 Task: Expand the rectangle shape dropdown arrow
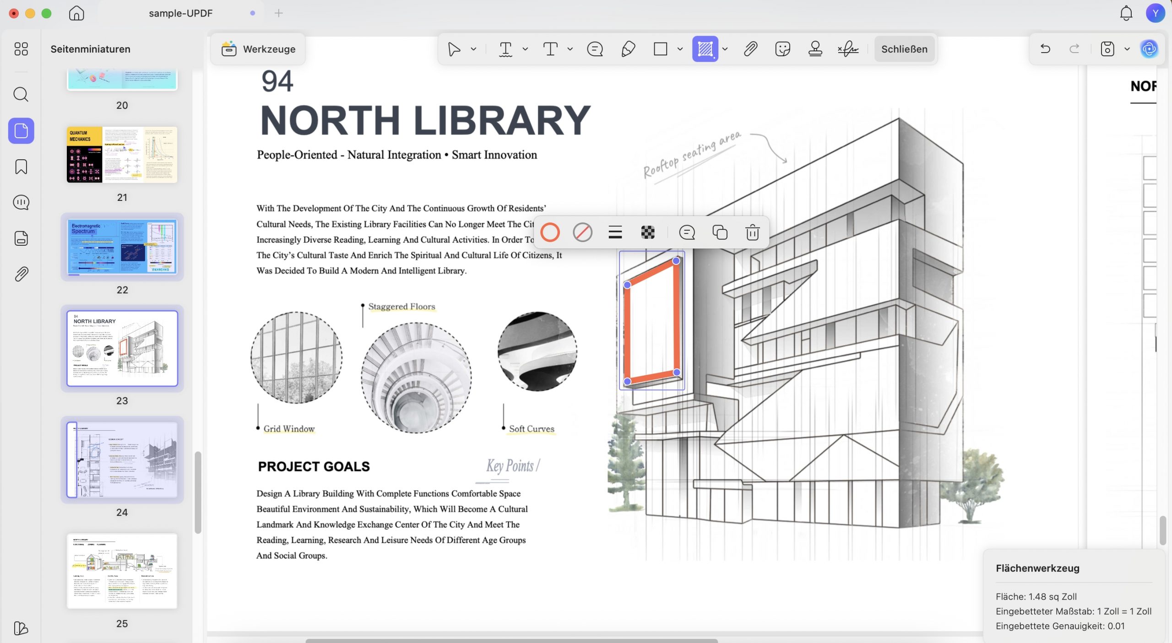pos(680,49)
